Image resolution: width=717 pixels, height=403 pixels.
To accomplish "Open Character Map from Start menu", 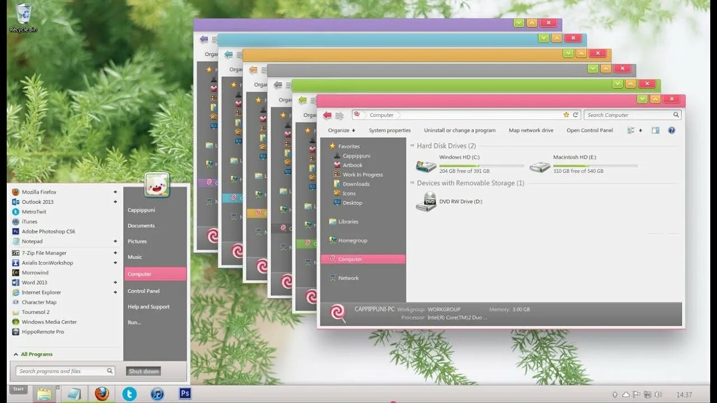I will (x=39, y=302).
